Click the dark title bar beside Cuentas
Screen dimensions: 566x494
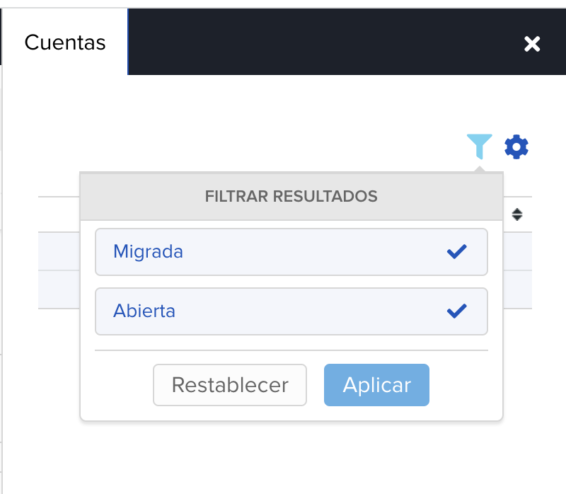pos(318,42)
